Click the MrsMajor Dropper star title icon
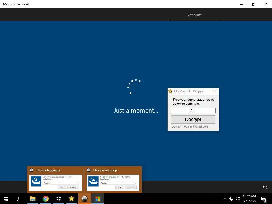Image resolution: width=272 pixels, height=204 pixels. click(171, 91)
